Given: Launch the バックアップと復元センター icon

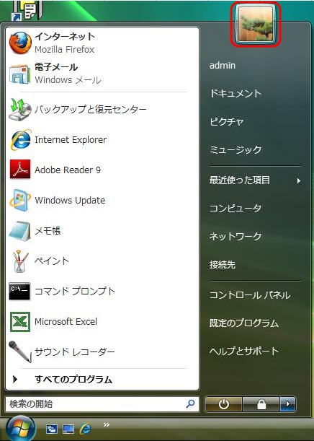Looking at the screenshot, I should point(19,110).
